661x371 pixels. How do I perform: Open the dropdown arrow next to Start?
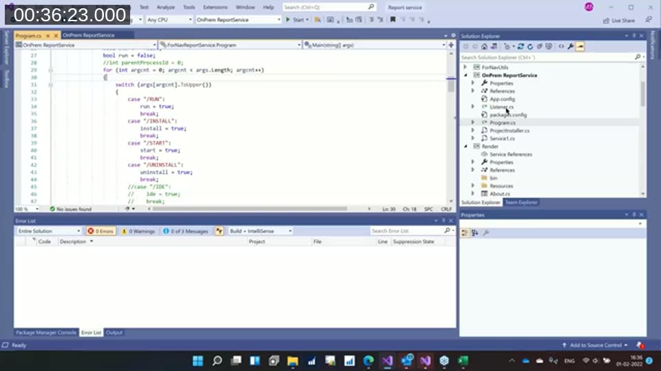(307, 20)
